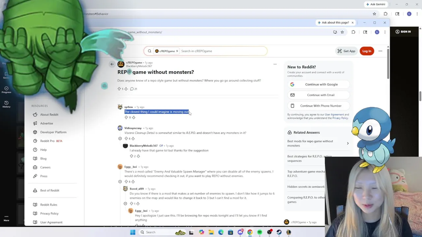Open Best of Reddit in the sidebar
The image size is (422, 237).
(x=49, y=190)
